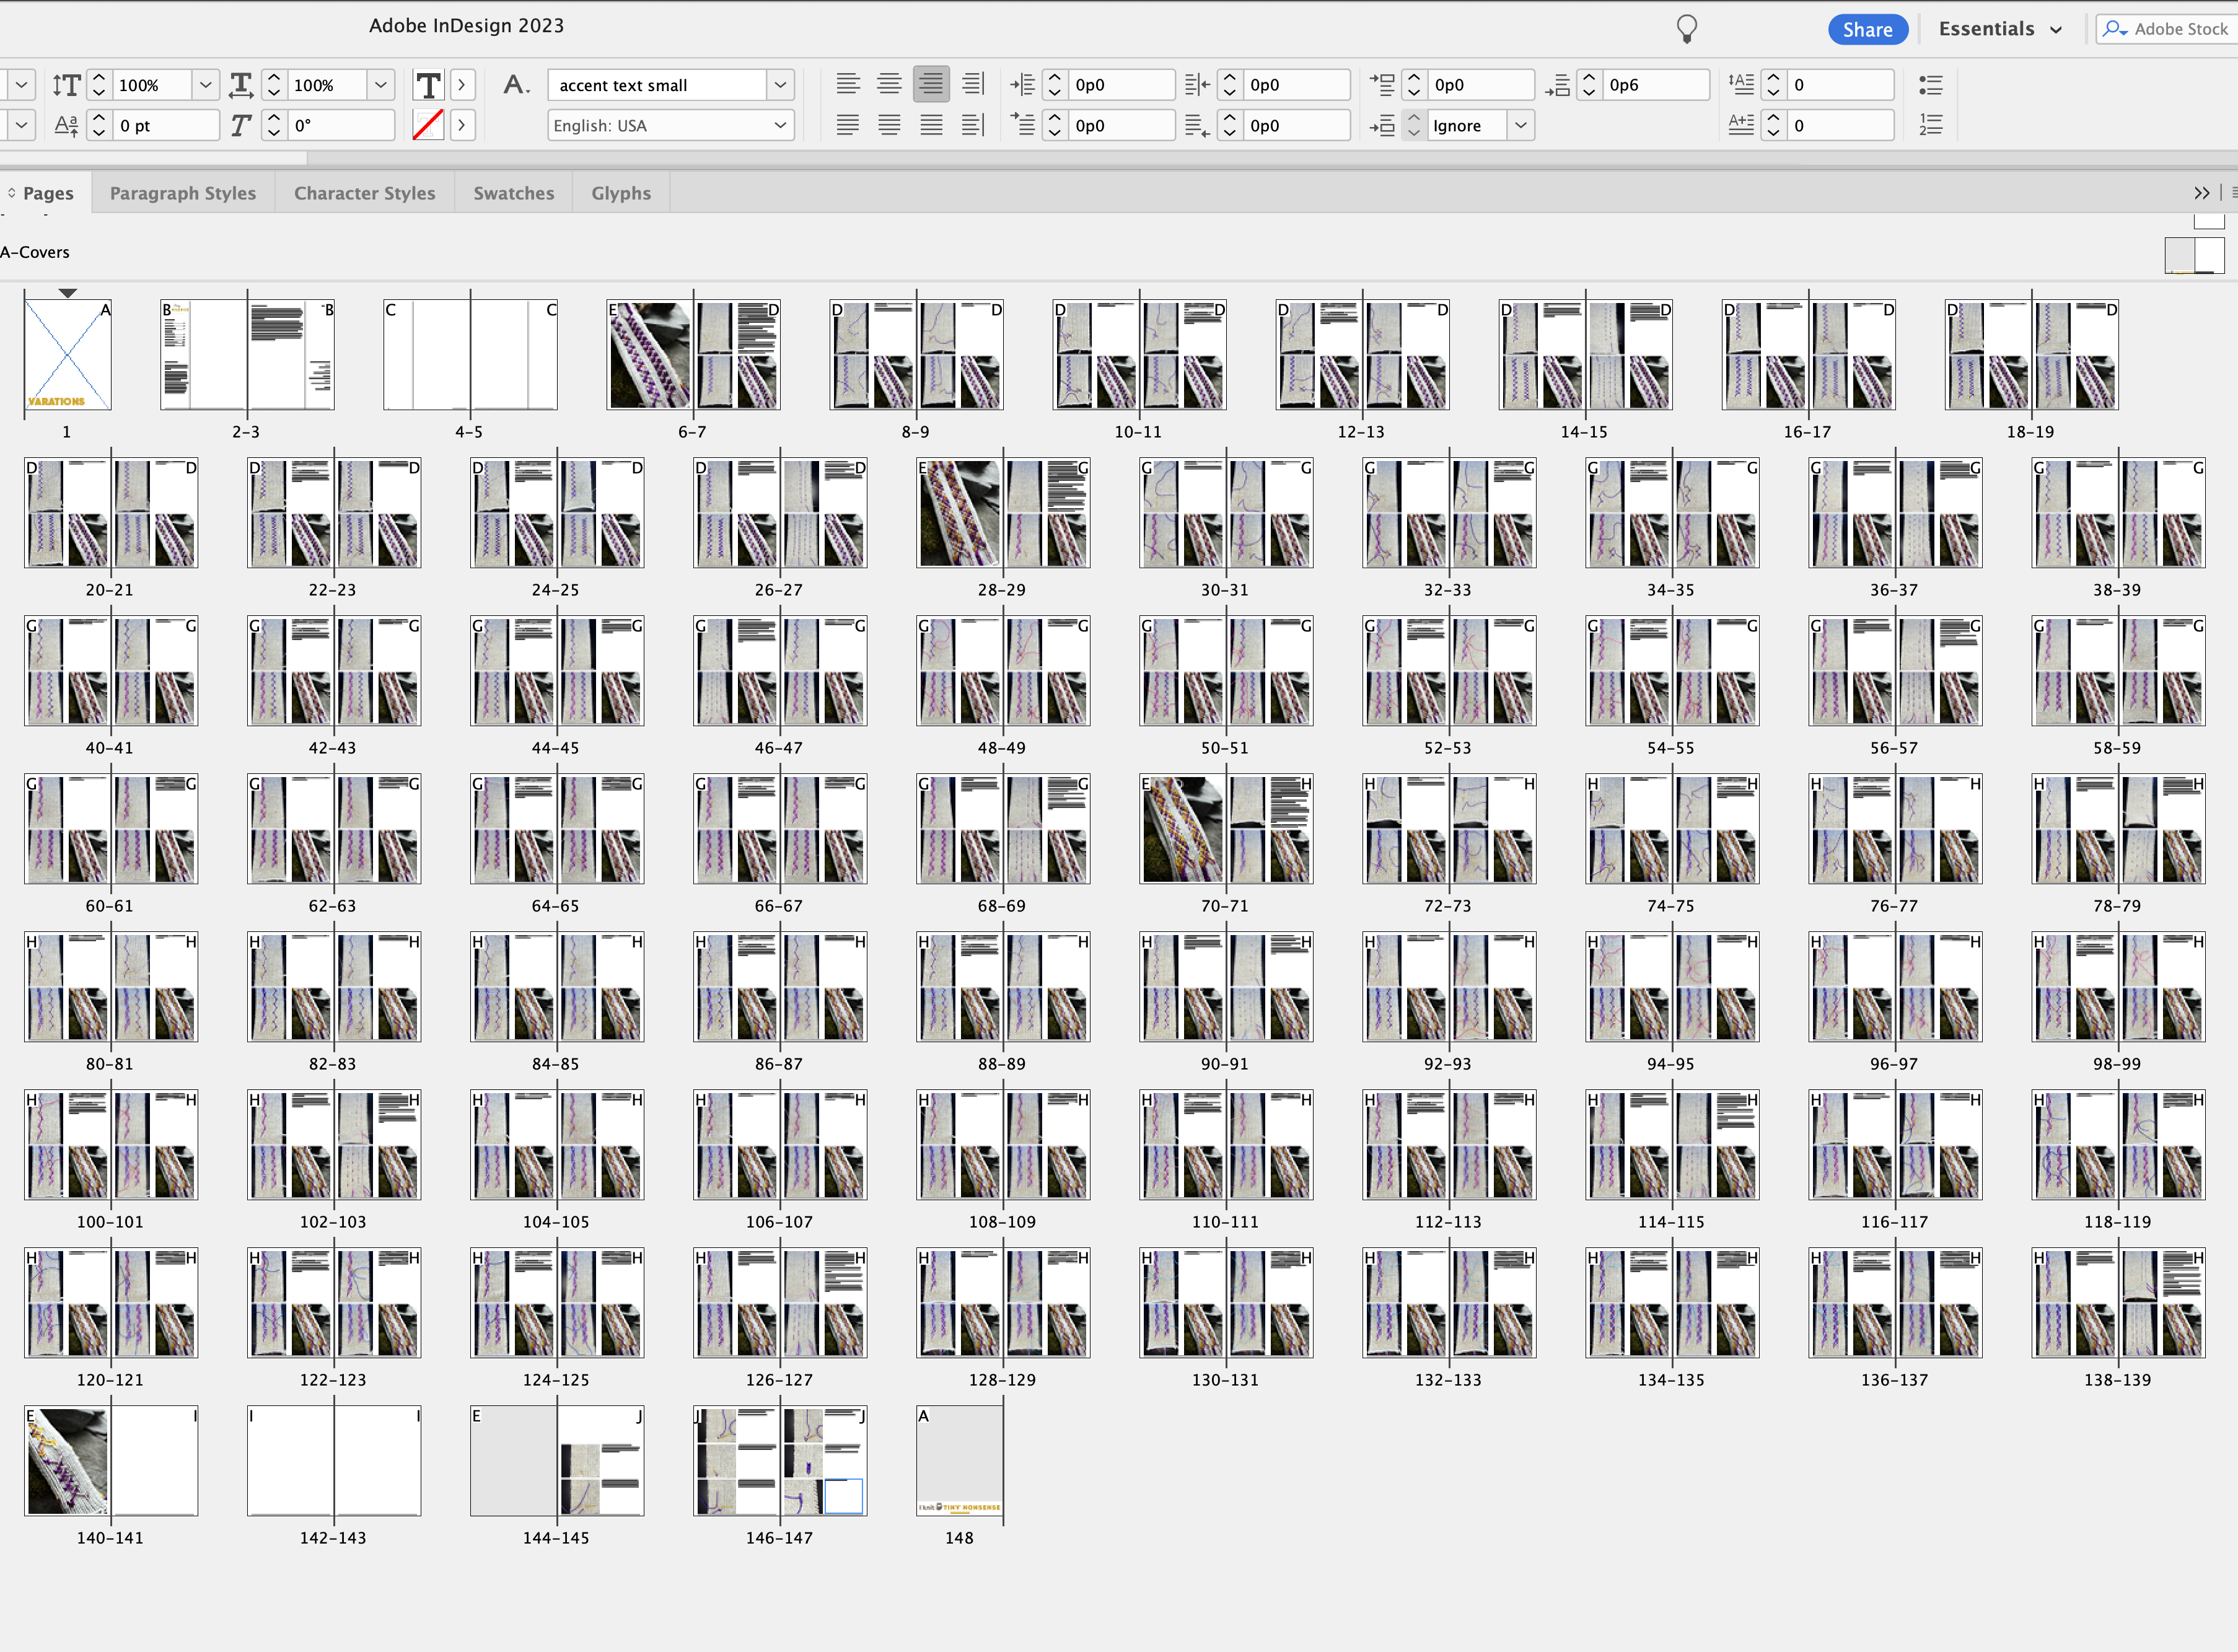Viewport: 2238px width, 1652px height.
Task: Click the drop cap number of lines icon
Action: tap(1741, 84)
